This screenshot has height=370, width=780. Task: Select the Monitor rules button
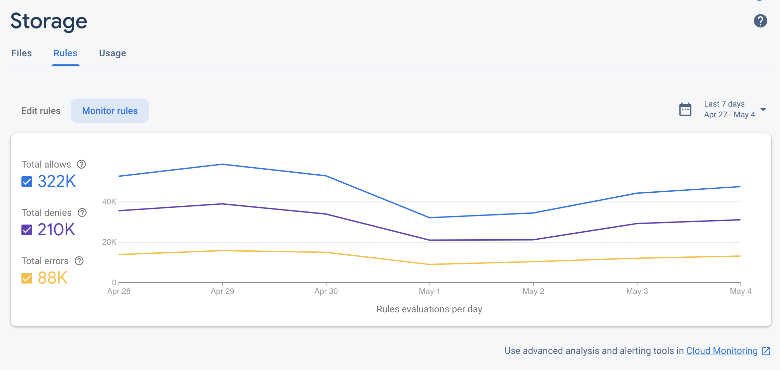109,111
